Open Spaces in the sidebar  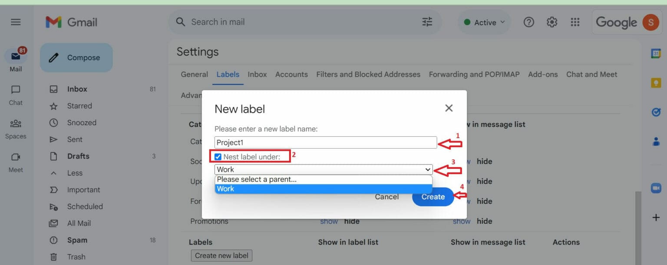coord(16,129)
